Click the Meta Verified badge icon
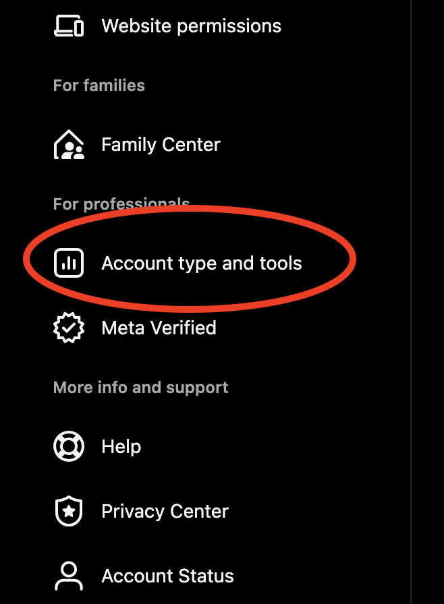Screen dimensions: 444x604 pos(68,328)
